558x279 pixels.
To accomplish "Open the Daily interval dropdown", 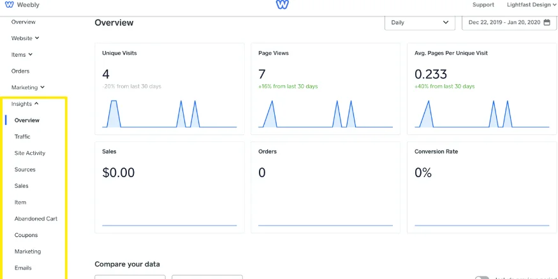I will (x=420, y=22).
